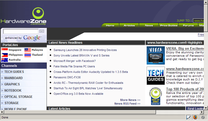Click the horizontal scrollbar thumb
The image size is (208, 121).
(80, 112)
